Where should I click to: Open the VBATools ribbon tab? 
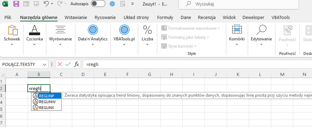(281, 18)
